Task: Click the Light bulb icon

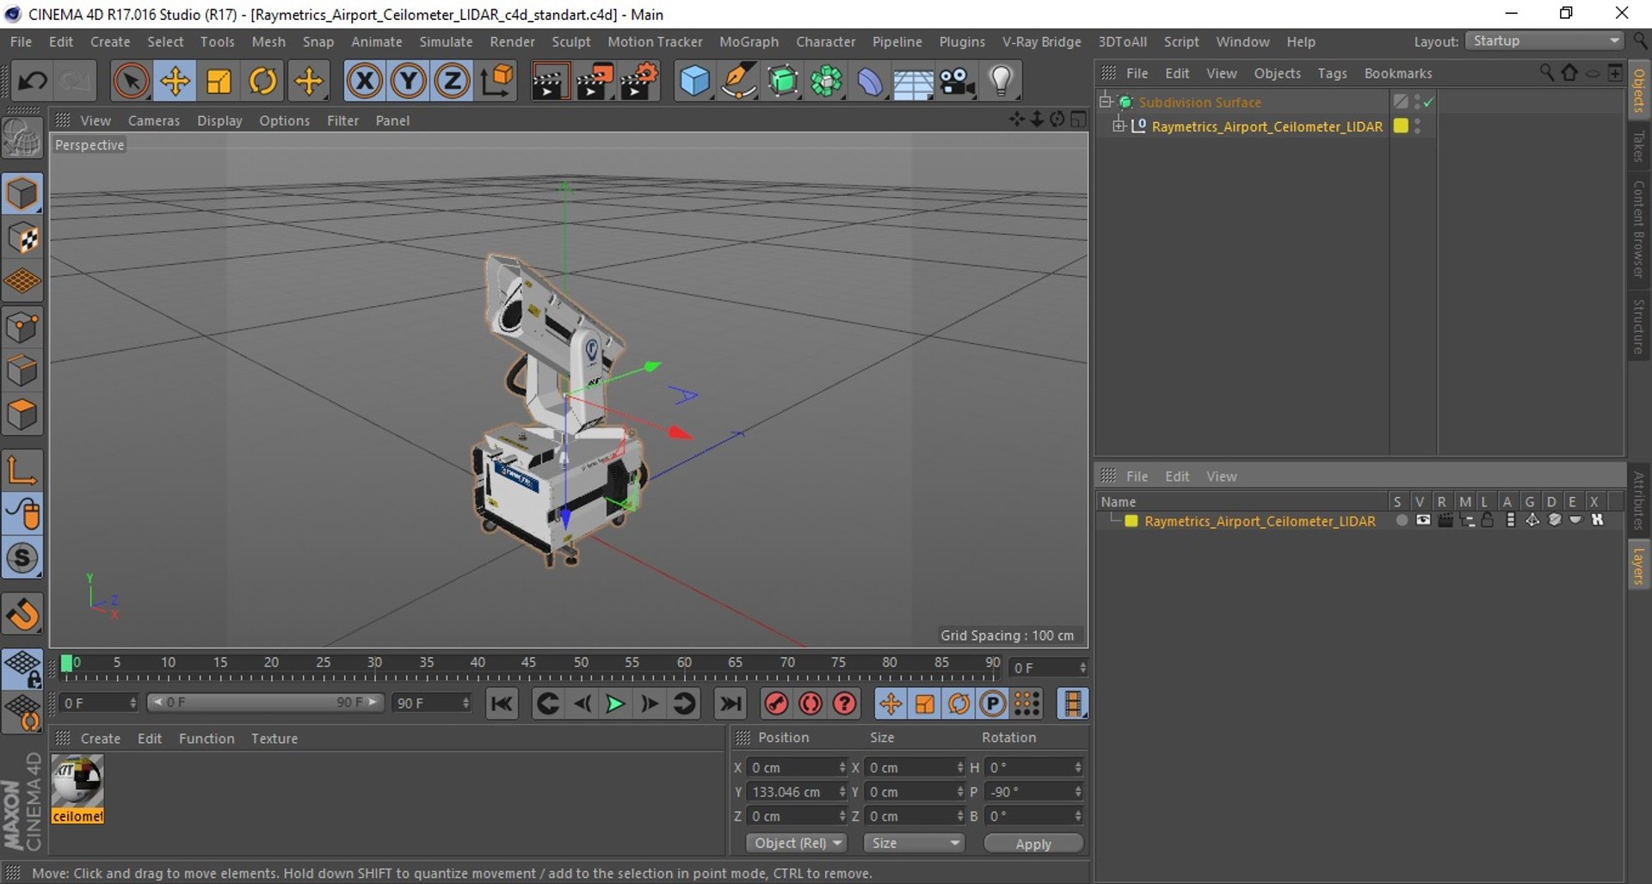Action: click(x=1001, y=82)
